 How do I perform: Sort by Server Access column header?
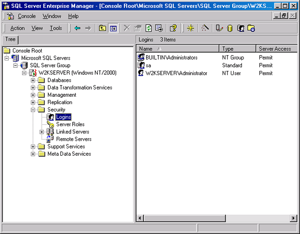pyautogui.click(x=277, y=49)
